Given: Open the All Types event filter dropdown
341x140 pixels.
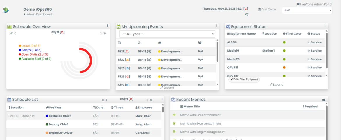Looking at the screenshot, I should click(x=167, y=34).
